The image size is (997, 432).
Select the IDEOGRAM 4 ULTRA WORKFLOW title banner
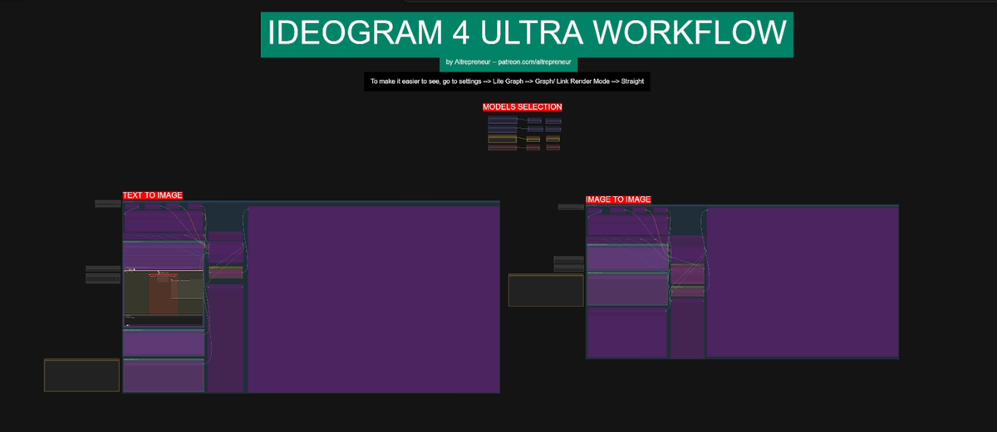coord(528,35)
